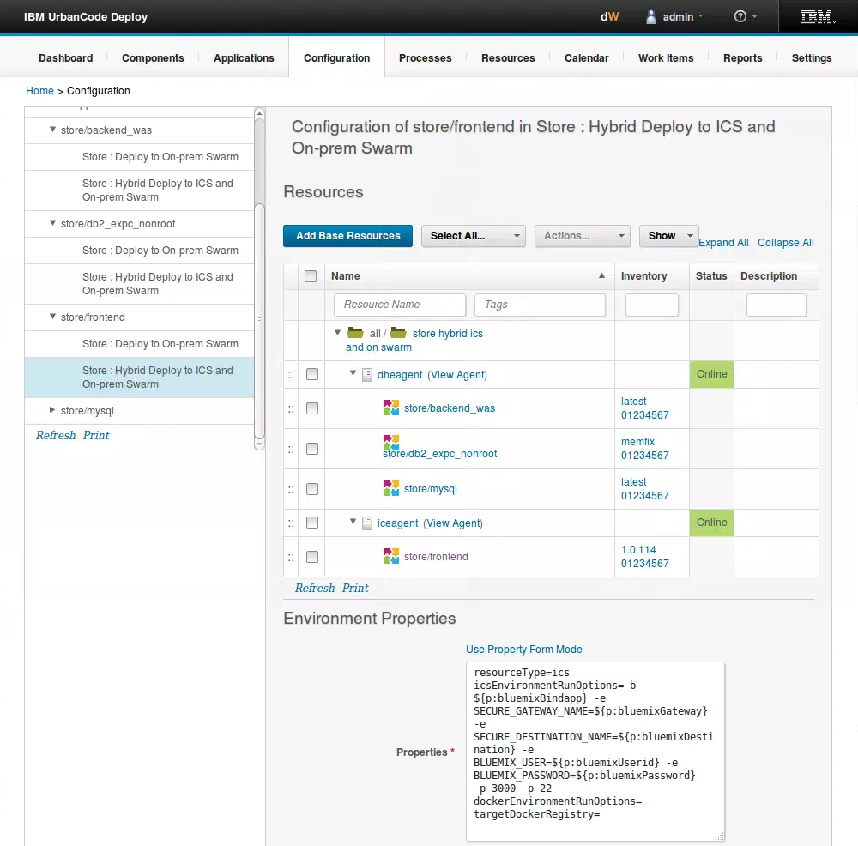The width and height of the screenshot is (858, 846).
Task: Check the dheagent row checkbox
Action: click(x=312, y=374)
